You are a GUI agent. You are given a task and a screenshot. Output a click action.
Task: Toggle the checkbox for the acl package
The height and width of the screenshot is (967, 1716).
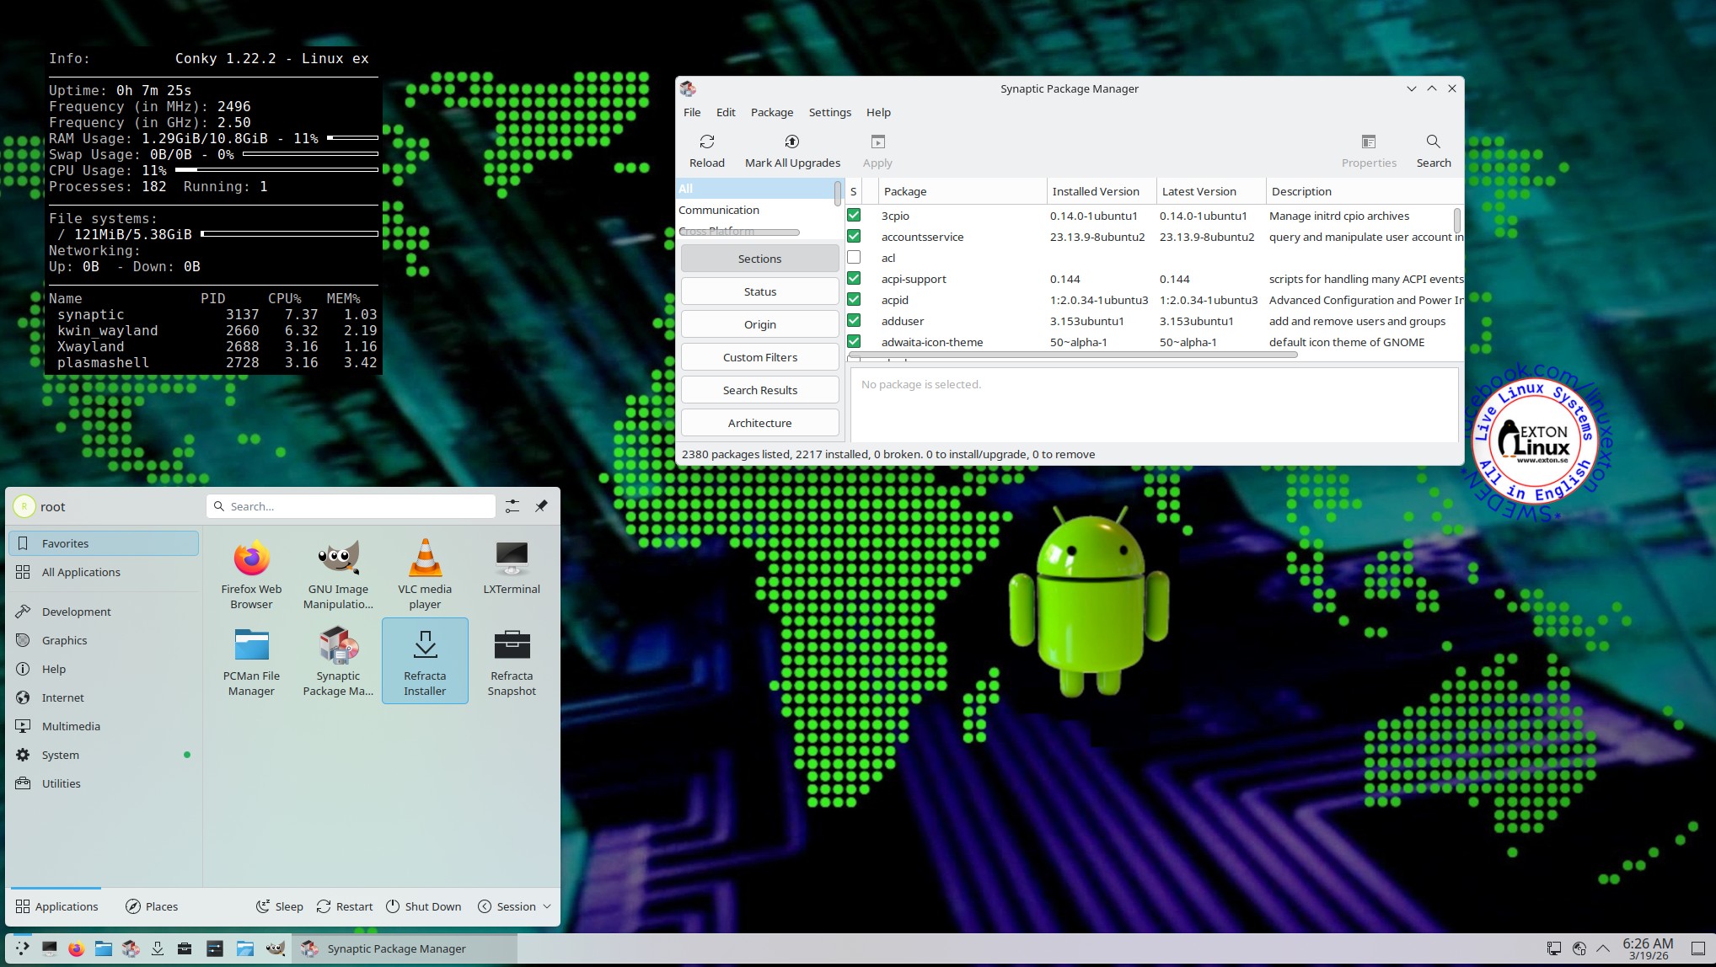(x=854, y=258)
